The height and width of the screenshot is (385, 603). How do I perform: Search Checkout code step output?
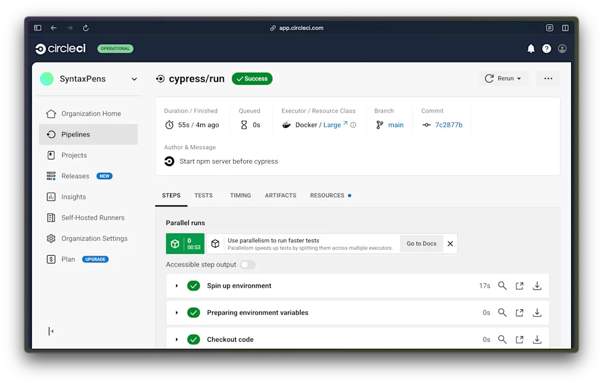click(502, 340)
